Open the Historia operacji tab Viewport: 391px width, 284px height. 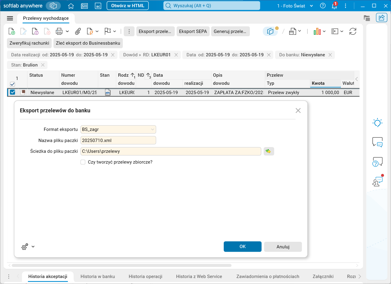click(145, 277)
